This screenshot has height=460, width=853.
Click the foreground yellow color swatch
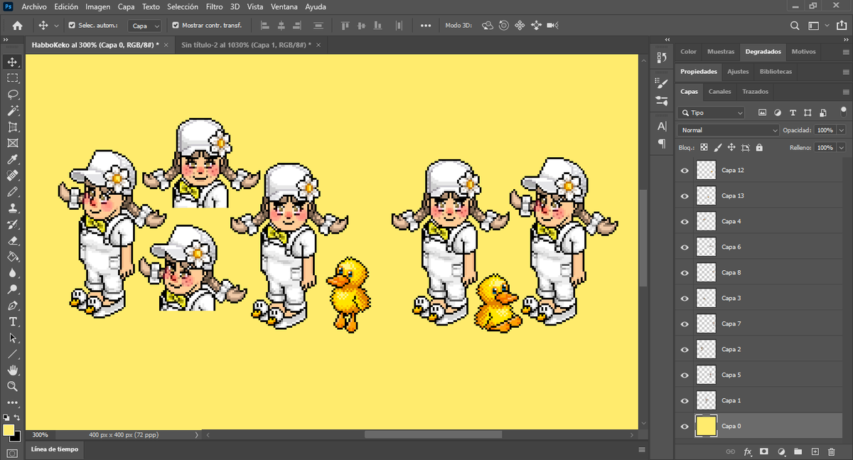pos(9,430)
